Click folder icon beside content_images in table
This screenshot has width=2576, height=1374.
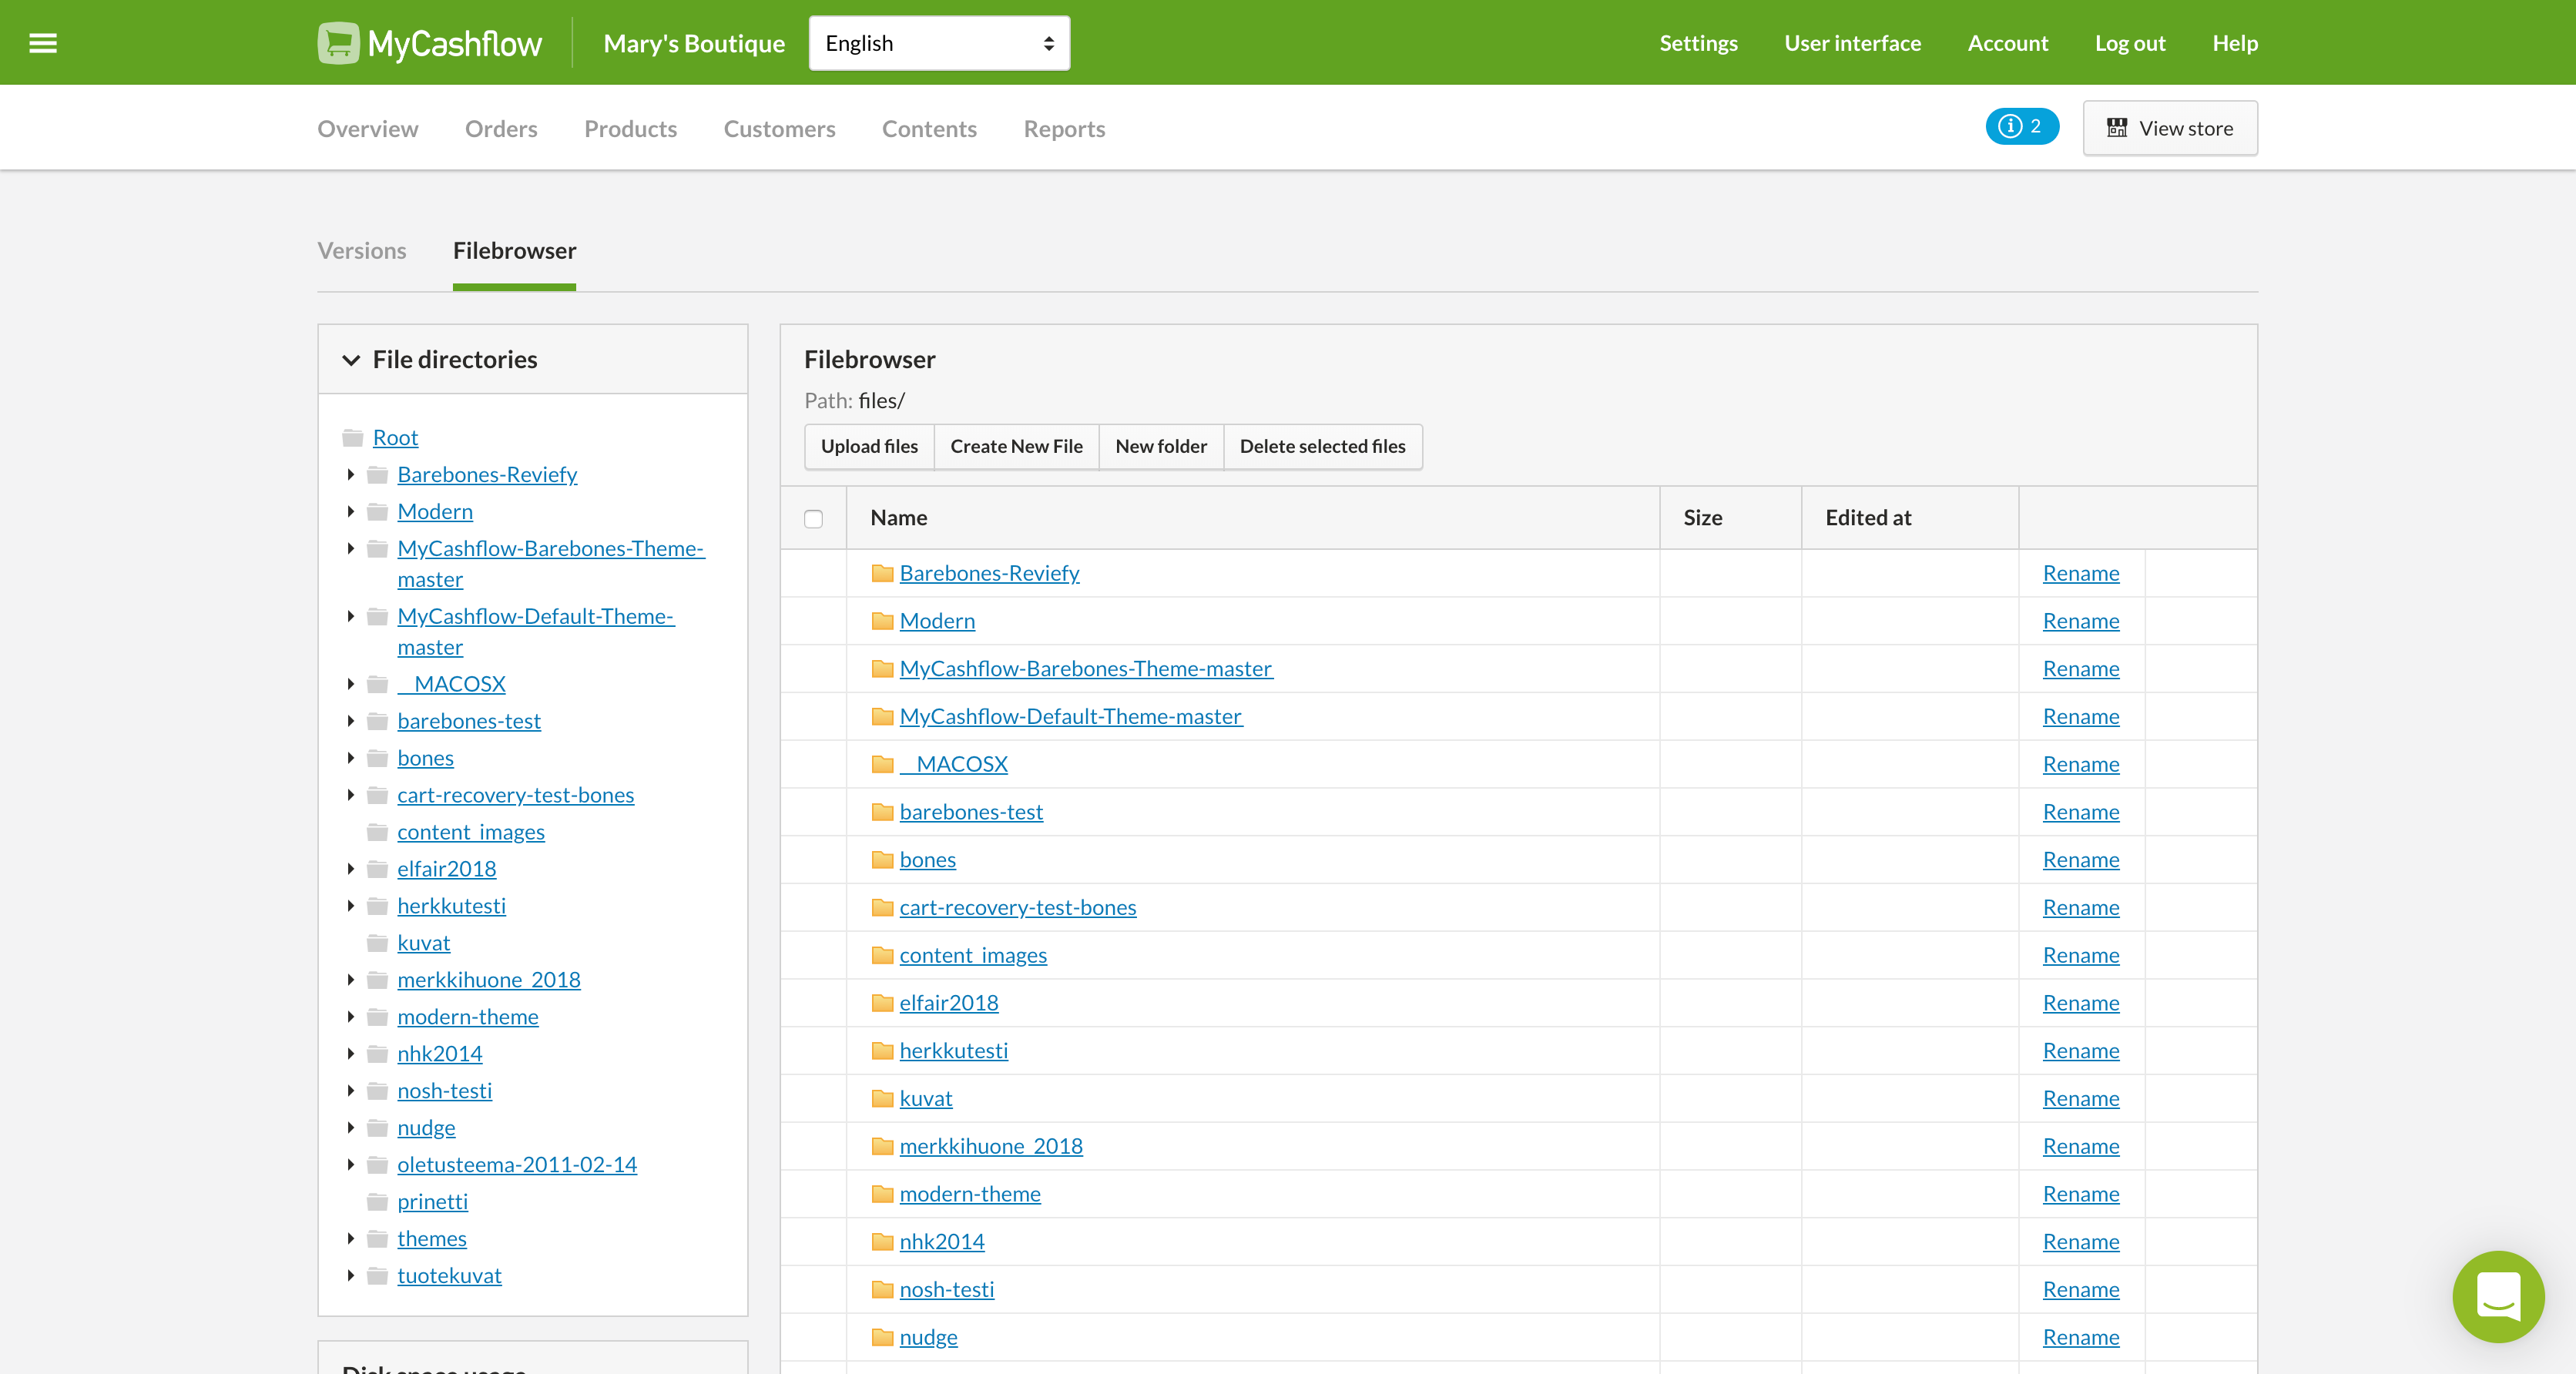pos(882,955)
